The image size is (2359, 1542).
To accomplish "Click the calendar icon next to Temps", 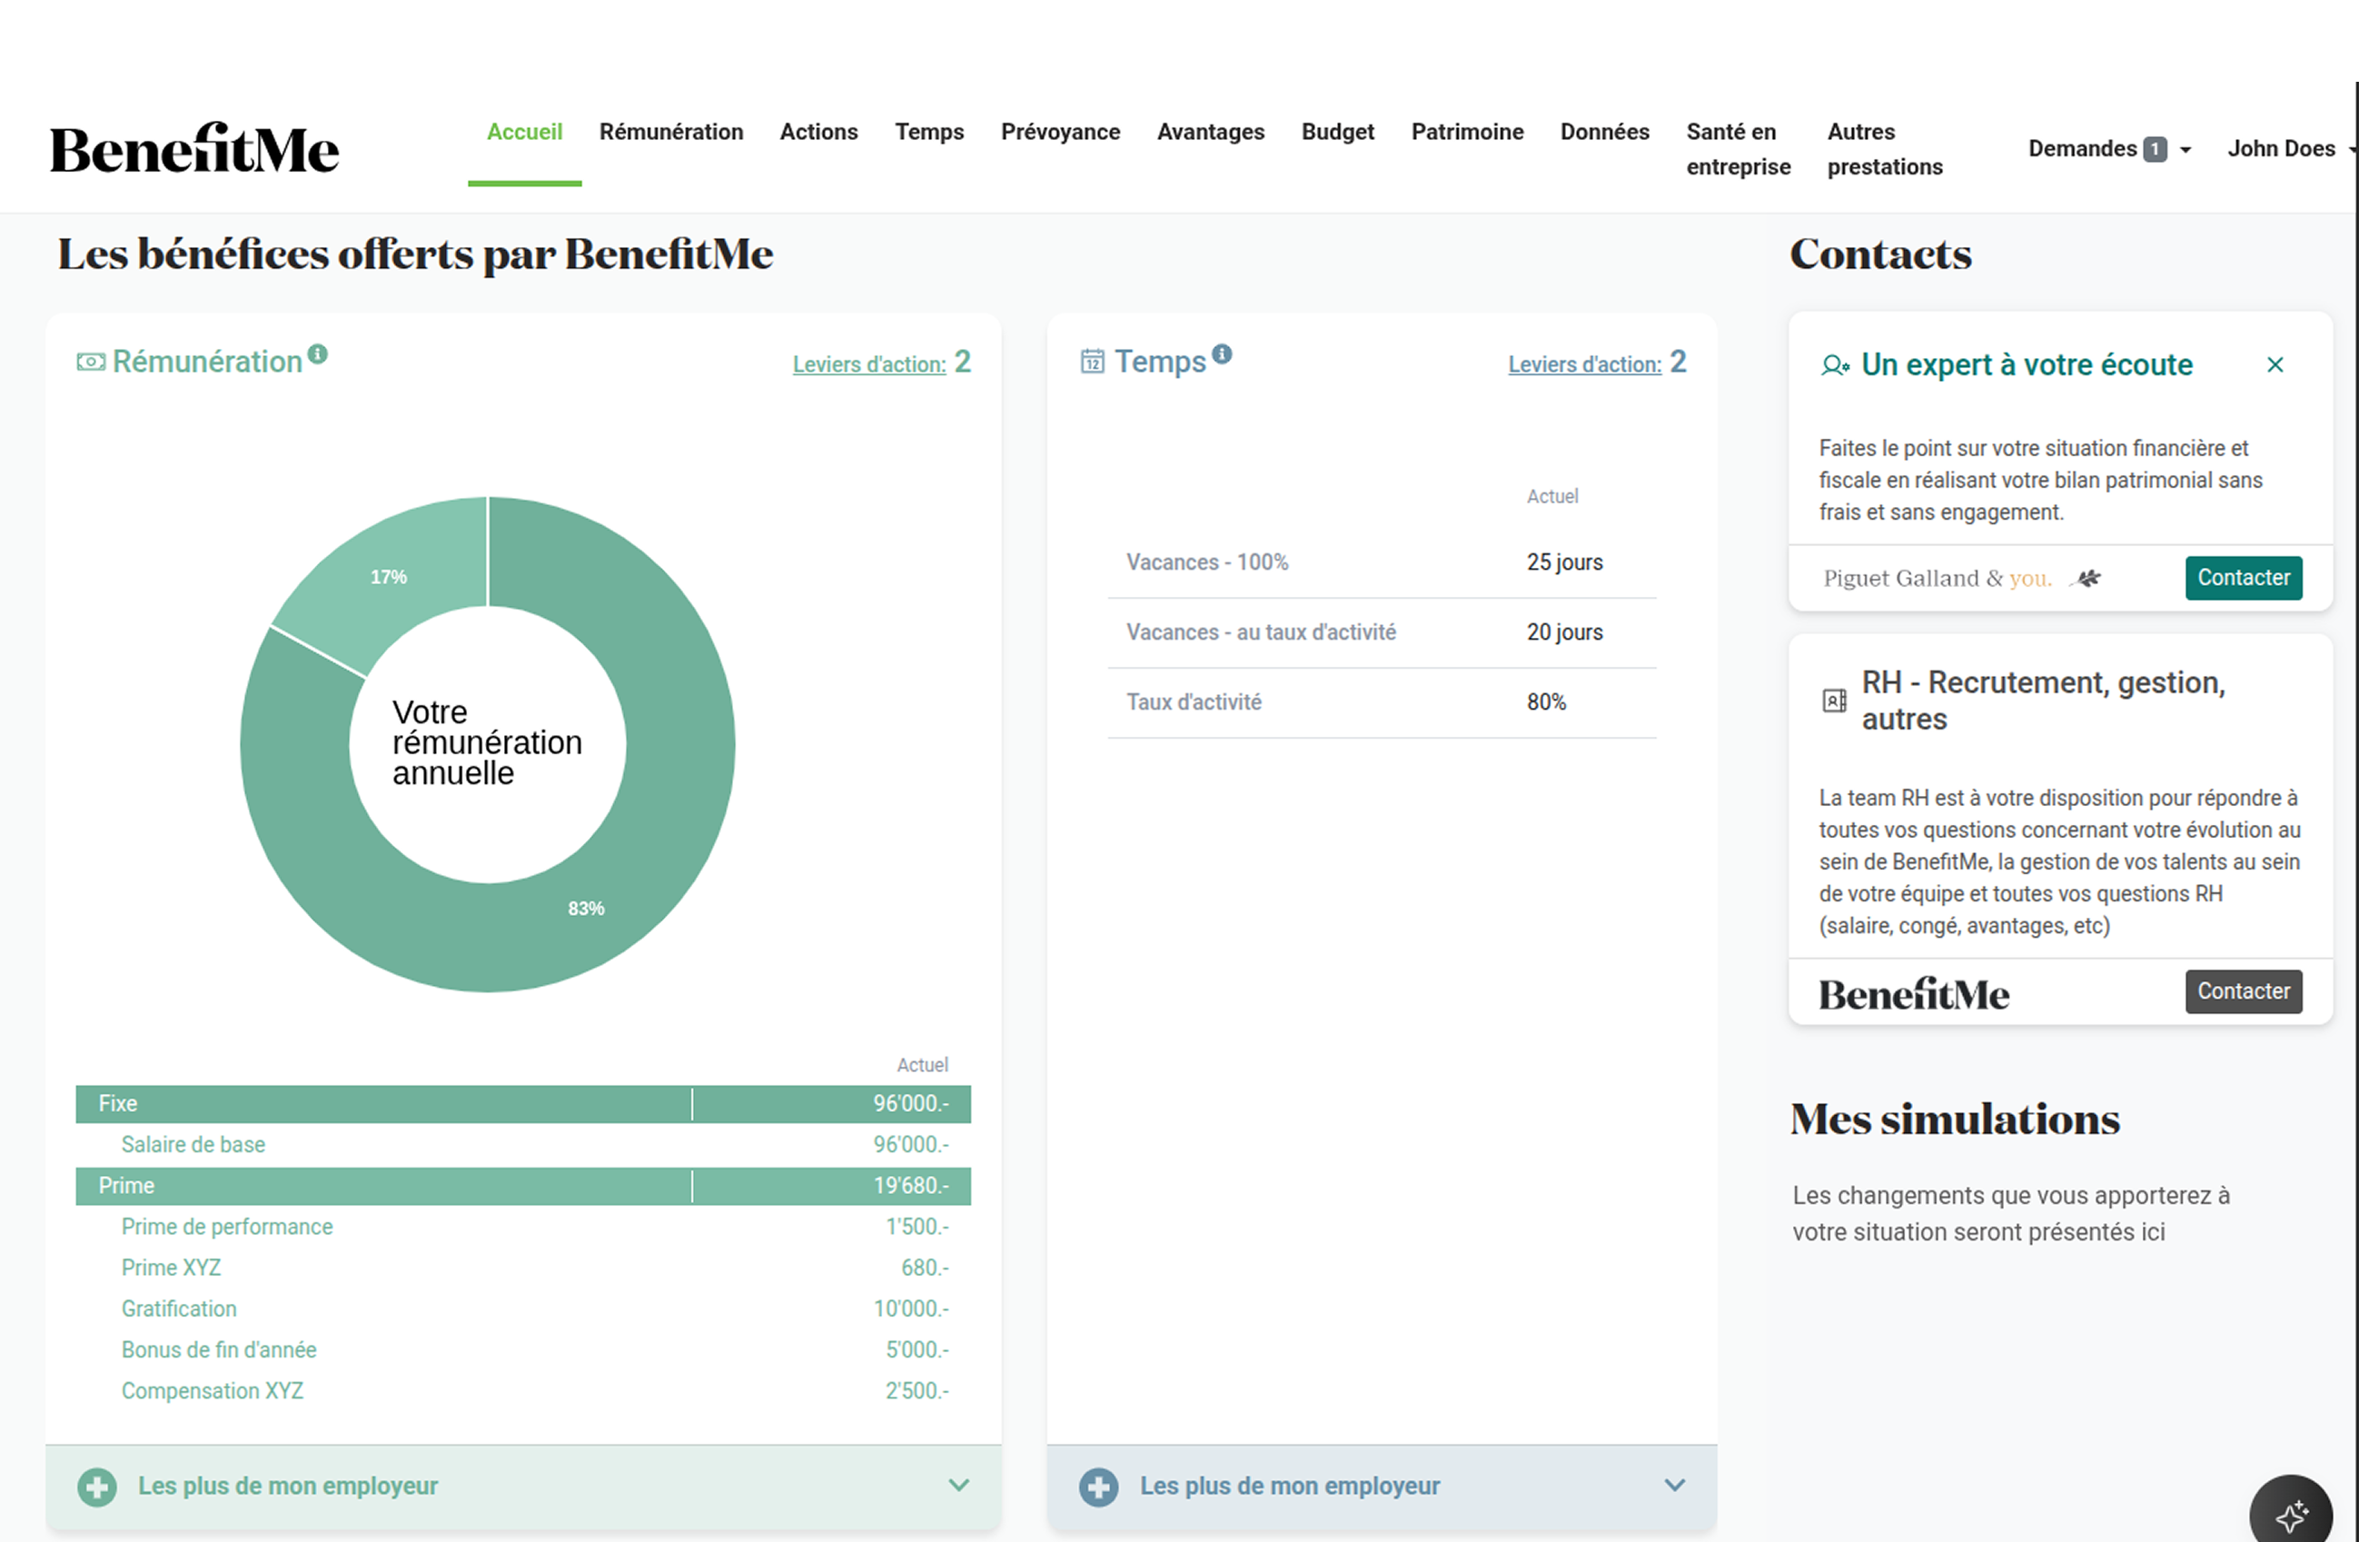I will coord(1092,362).
